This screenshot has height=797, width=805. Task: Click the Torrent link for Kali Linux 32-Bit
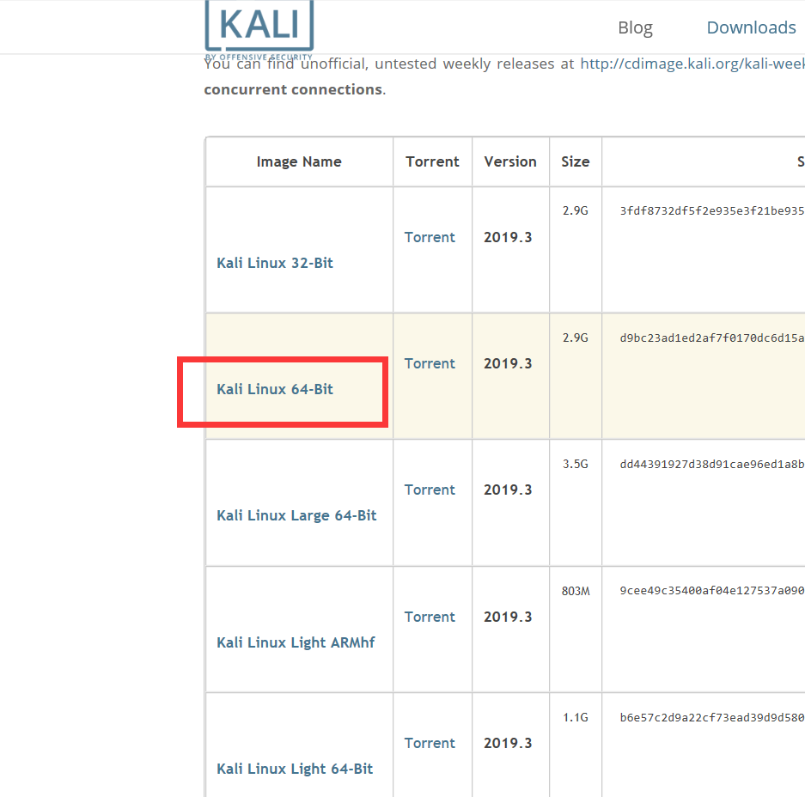click(430, 237)
